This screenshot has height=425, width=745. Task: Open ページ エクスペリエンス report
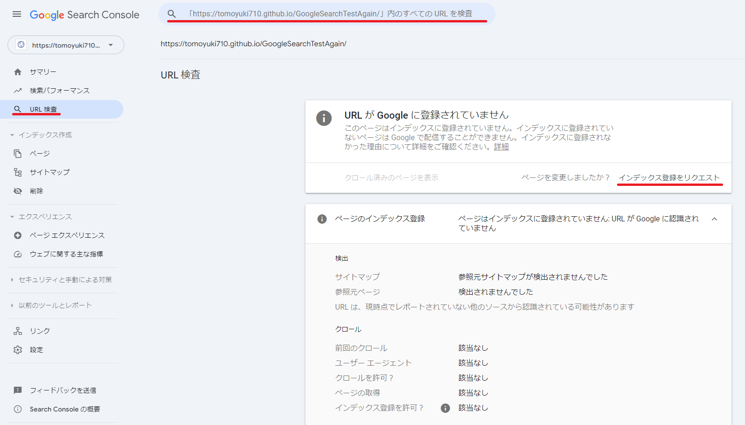pyautogui.click(x=62, y=235)
